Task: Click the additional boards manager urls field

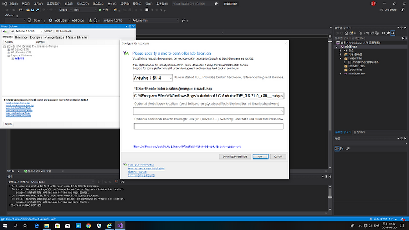Action: (208, 127)
